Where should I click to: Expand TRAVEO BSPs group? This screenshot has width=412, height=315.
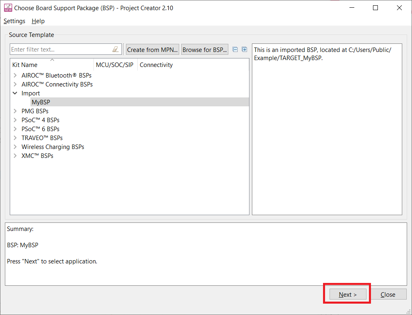click(x=15, y=138)
